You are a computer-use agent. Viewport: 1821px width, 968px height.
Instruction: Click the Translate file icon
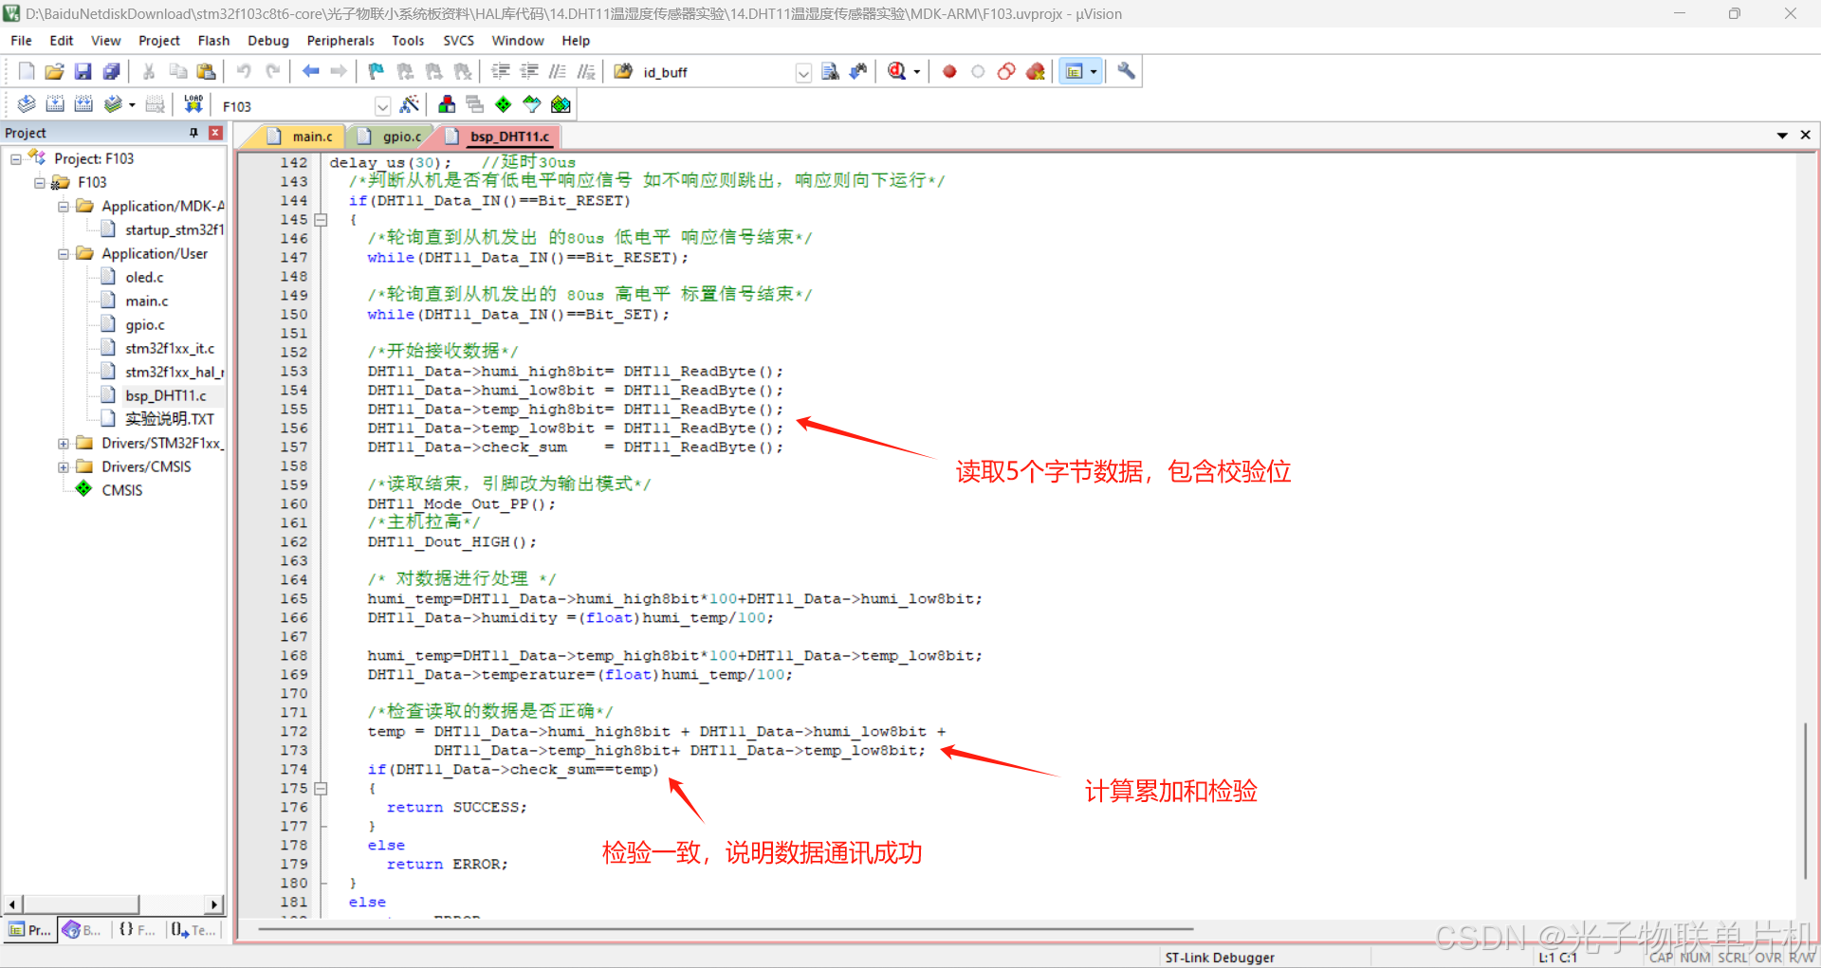(x=27, y=104)
